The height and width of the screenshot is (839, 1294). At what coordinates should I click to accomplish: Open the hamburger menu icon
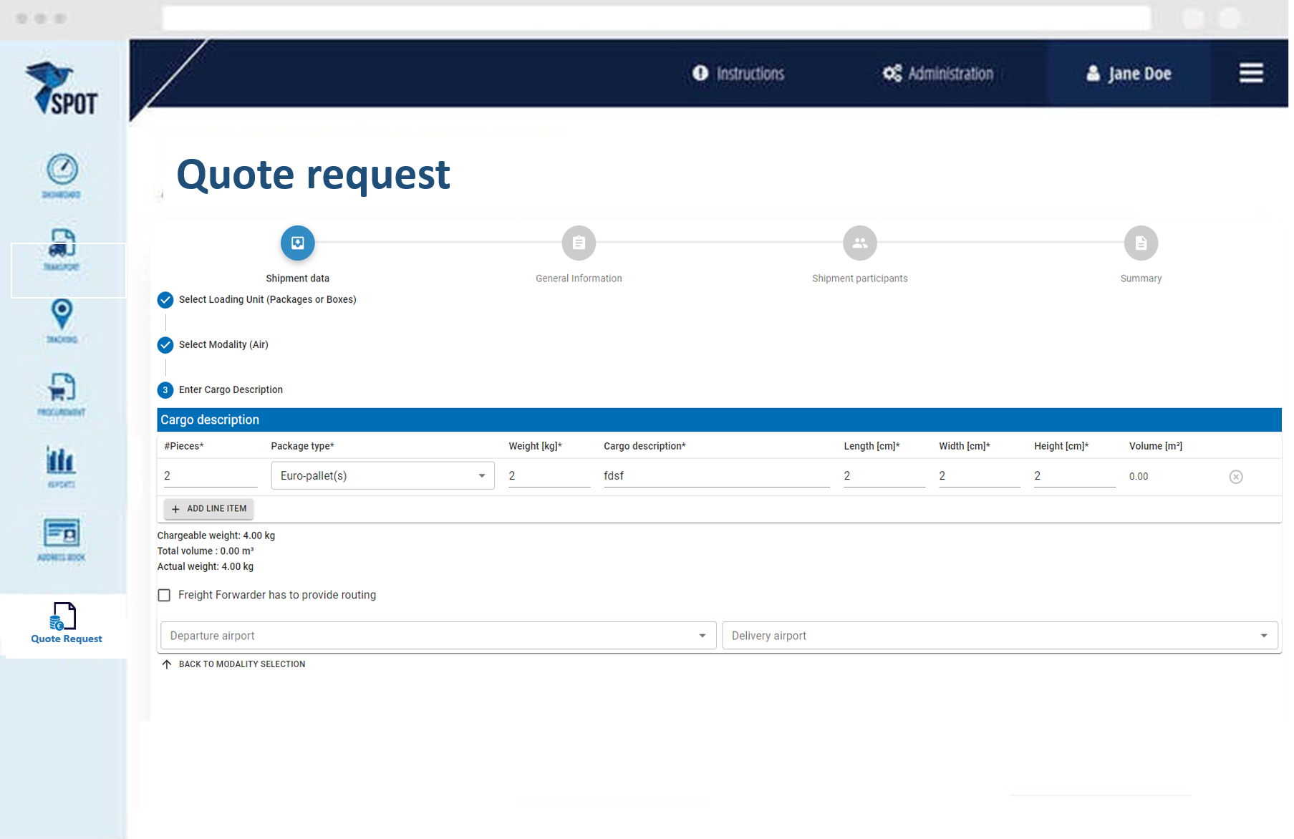point(1251,73)
